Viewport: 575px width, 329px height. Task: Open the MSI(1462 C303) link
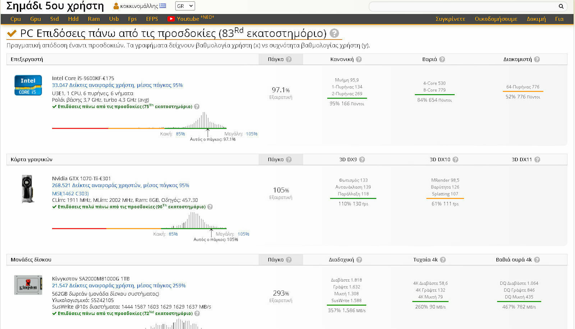[x=70, y=193]
